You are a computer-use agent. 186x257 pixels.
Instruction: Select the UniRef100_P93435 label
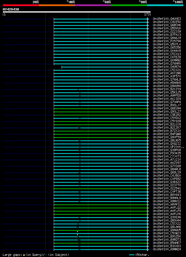[x=167, y=153]
